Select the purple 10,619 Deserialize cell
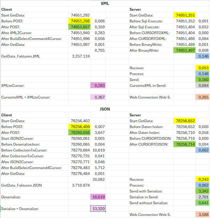The width and height of the screenshot is (210, 218). tap(98, 197)
